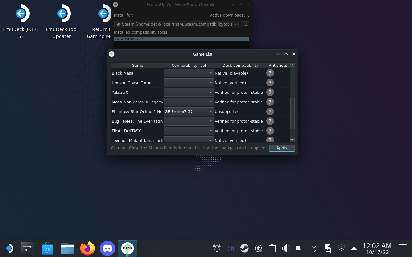Open the clipboard tray icon
Screen dimensions: 412x257
click(x=272, y=248)
